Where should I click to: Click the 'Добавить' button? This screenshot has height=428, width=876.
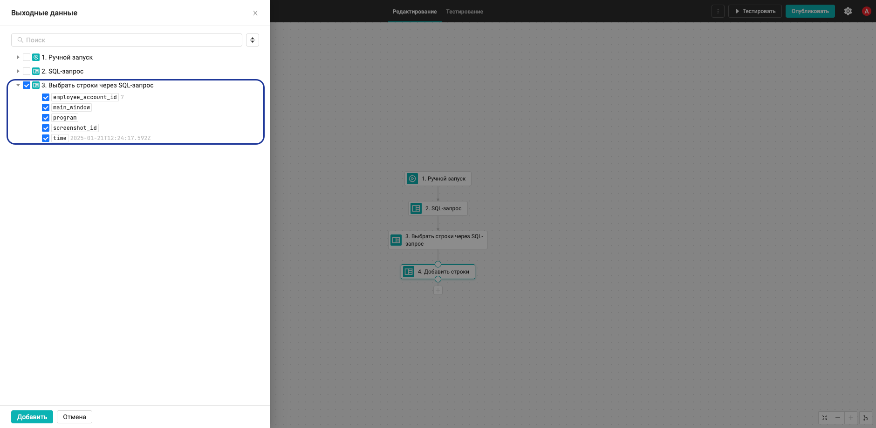coord(32,417)
